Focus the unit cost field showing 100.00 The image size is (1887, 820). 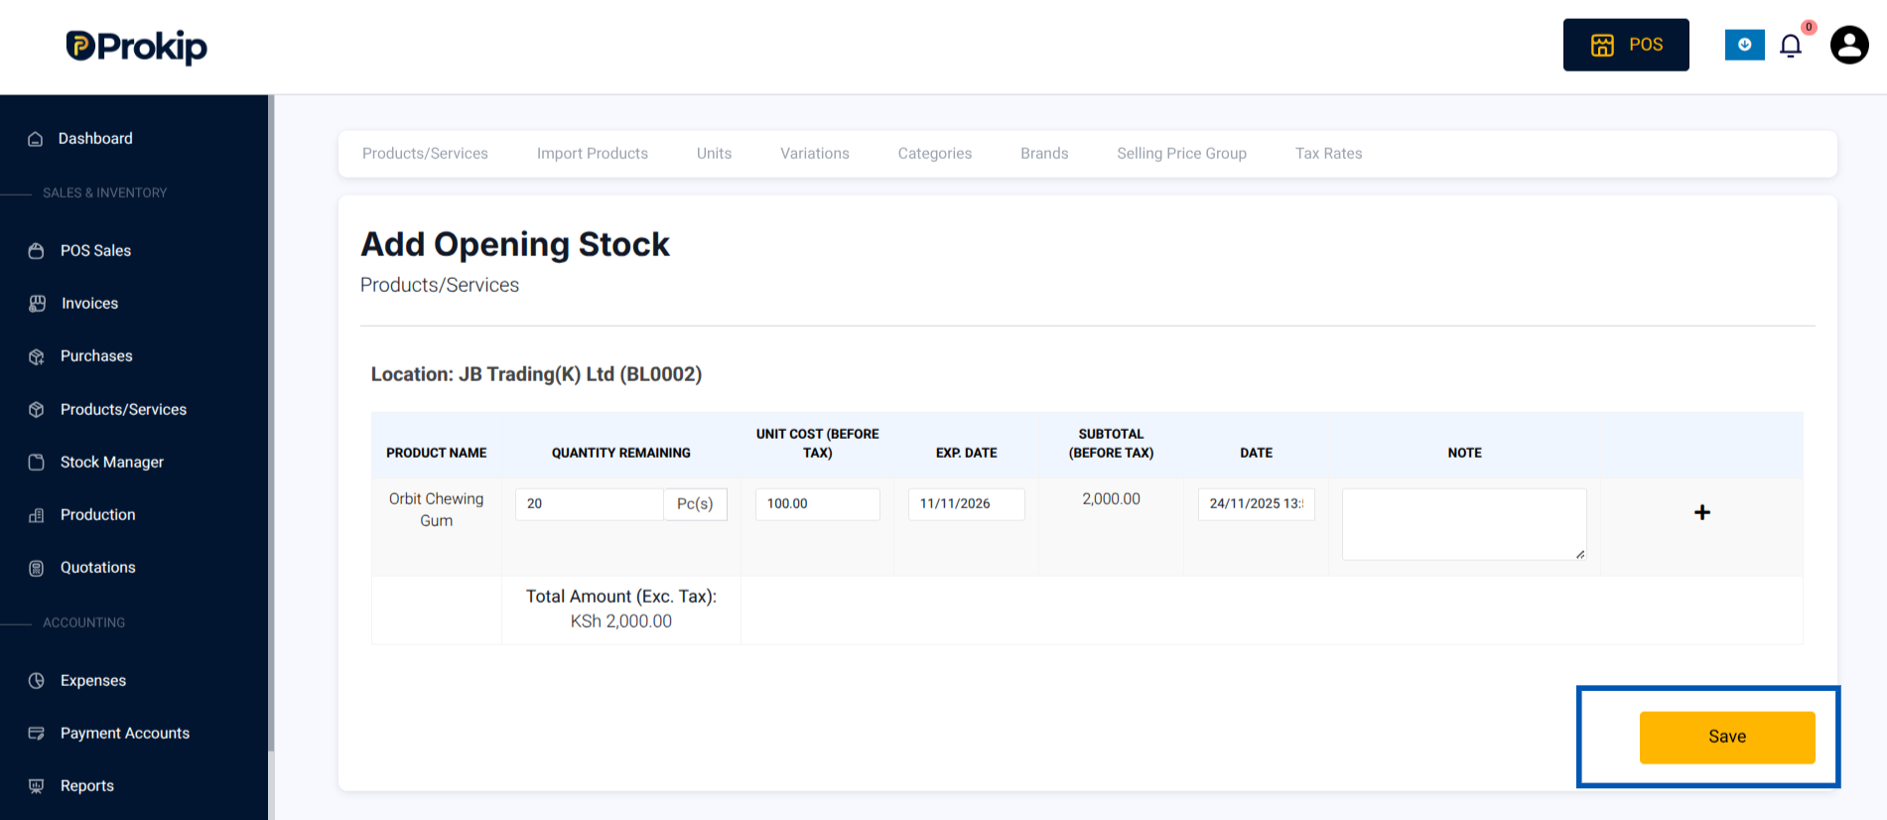[x=817, y=503]
